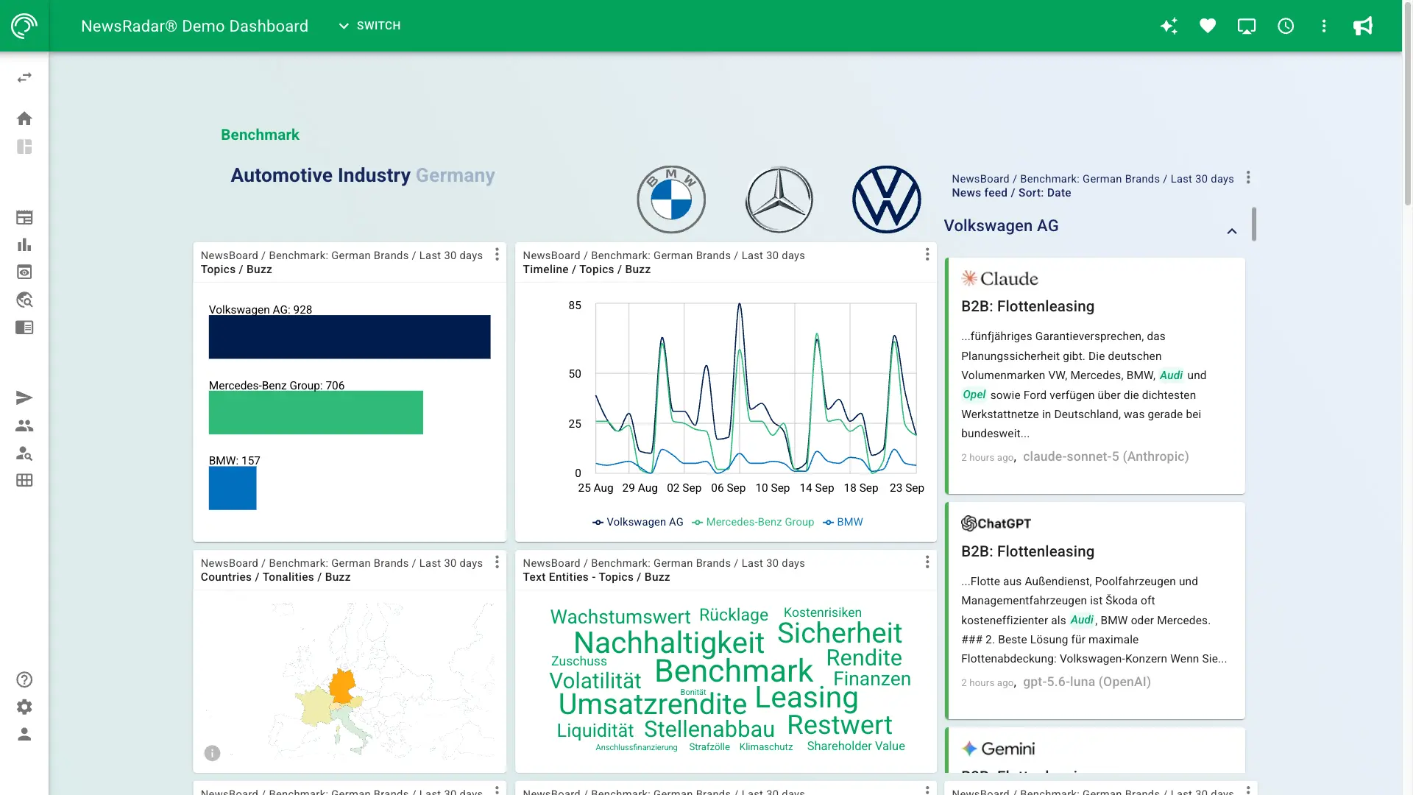This screenshot has height=795, width=1413.
Task: Click the word Restwert in word cloud
Action: pos(840,725)
